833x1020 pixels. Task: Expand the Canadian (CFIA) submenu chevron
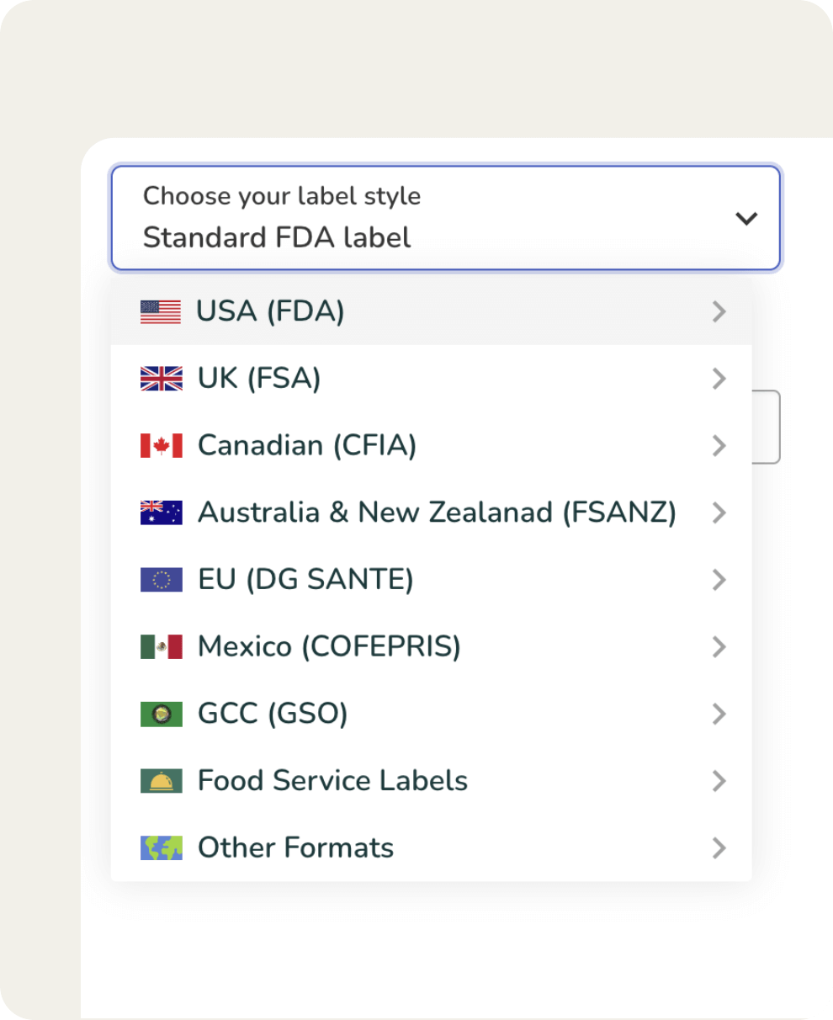coord(719,445)
